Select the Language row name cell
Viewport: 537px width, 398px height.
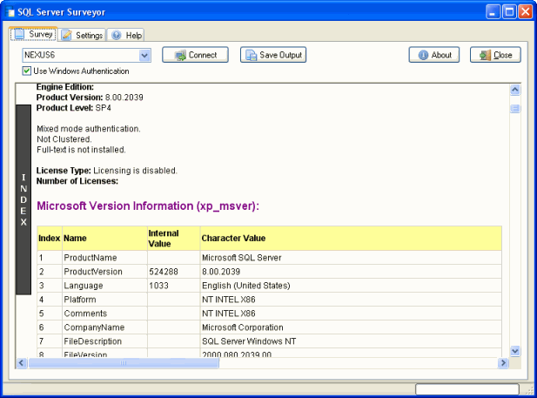coord(104,286)
